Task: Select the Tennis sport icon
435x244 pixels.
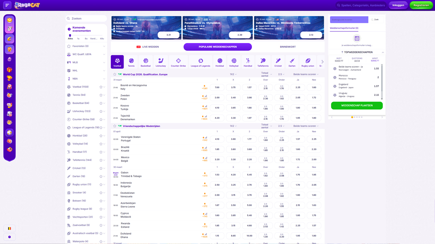Action: tap(131, 62)
